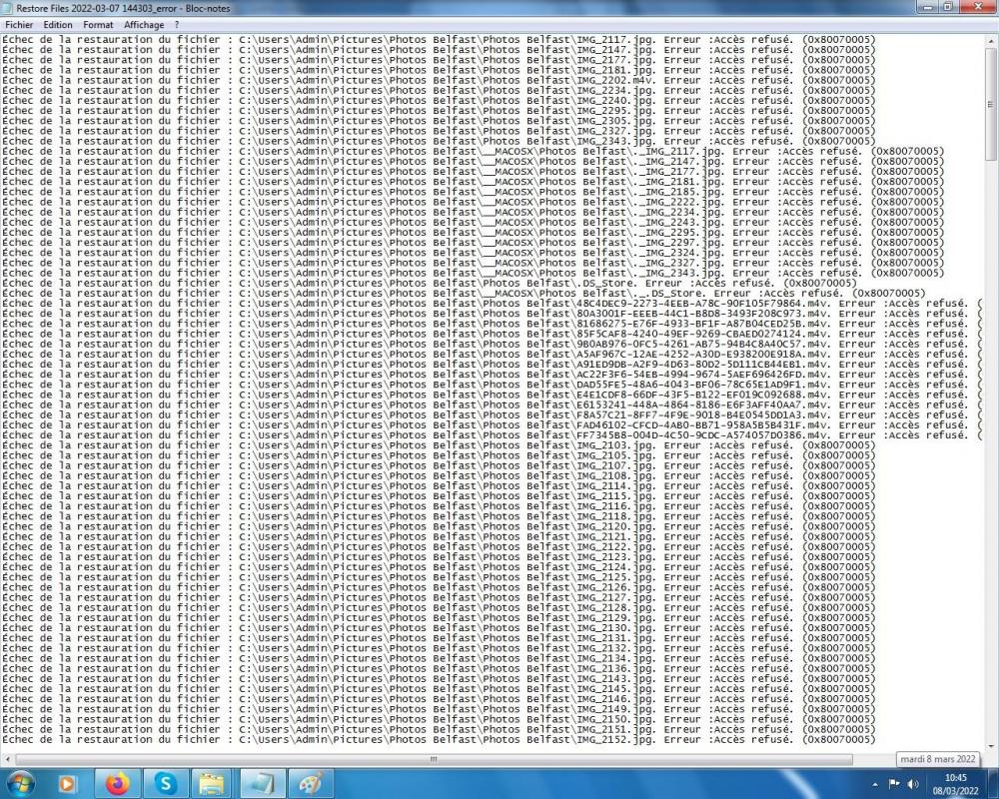Click the __MACOSX line for ._IMG_2222.jpg
The image size is (999, 799).
pos(473,202)
